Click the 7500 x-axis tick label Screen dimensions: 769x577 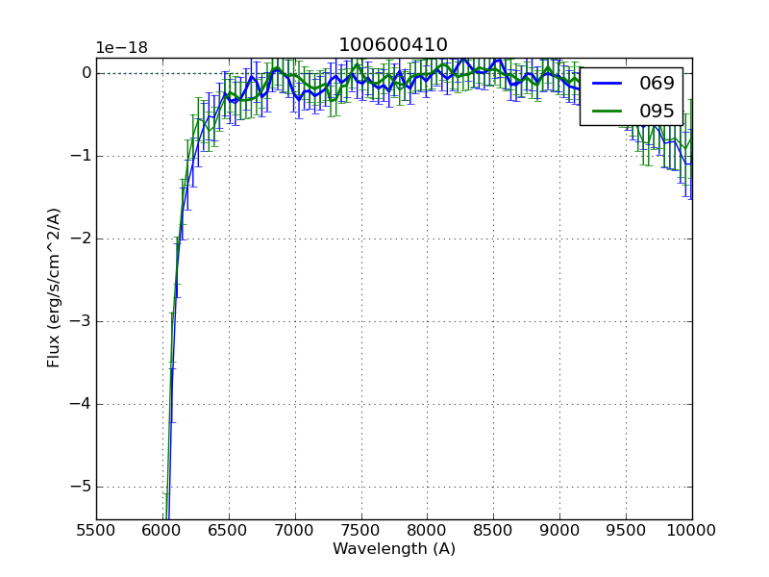coord(361,530)
